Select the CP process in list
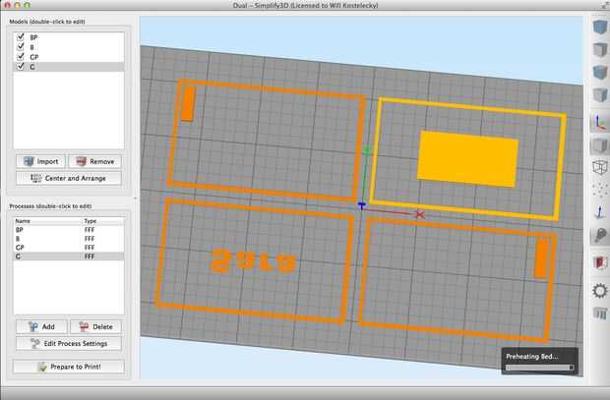The image size is (610, 400). [69, 248]
